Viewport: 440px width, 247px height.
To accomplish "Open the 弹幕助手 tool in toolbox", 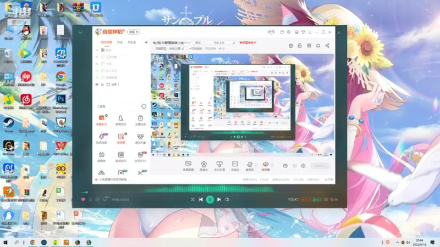I will pos(102,120).
